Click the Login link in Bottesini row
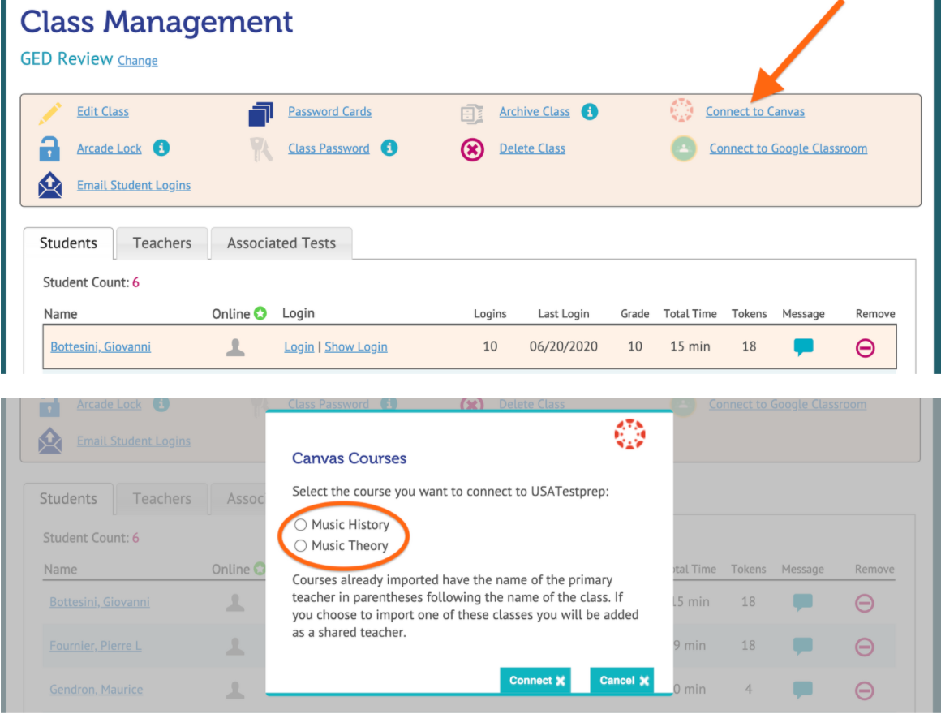The image size is (941, 714). click(299, 346)
